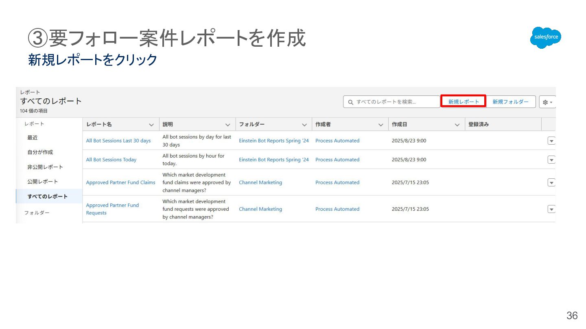This screenshot has height=329, width=586.
Task: Open All Bot Sessions Today report
Action: click(111, 160)
